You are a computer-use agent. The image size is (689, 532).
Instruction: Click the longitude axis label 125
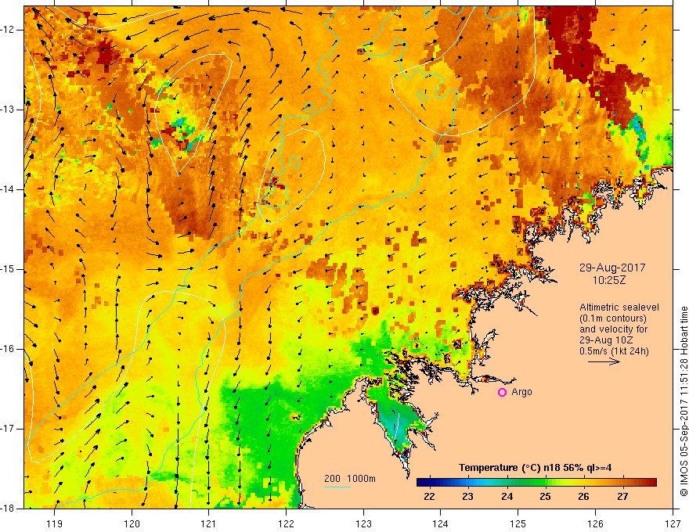coord(518,523)
